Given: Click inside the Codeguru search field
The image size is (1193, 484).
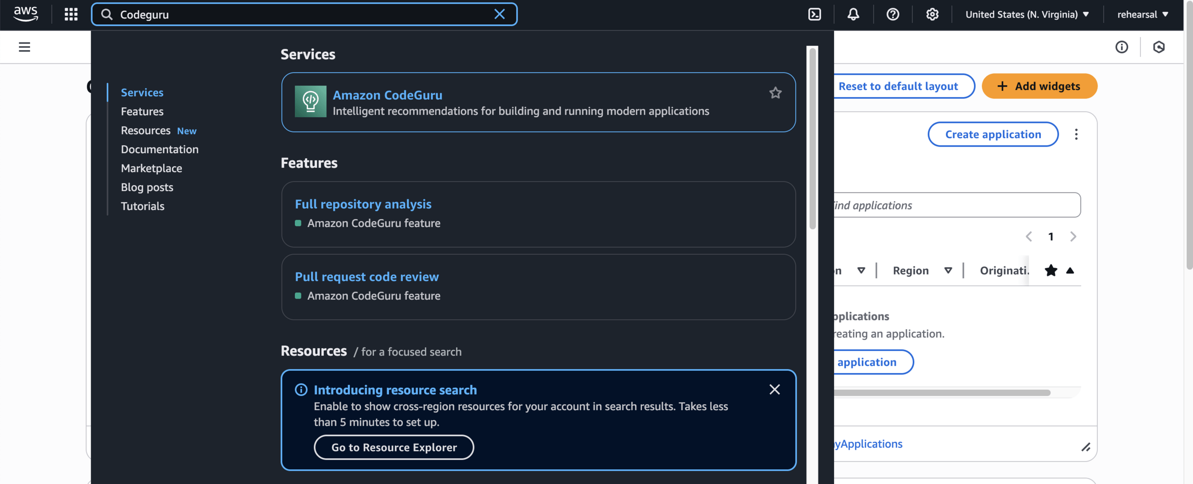Looking at the screenshot, I should tap(303, 14).
